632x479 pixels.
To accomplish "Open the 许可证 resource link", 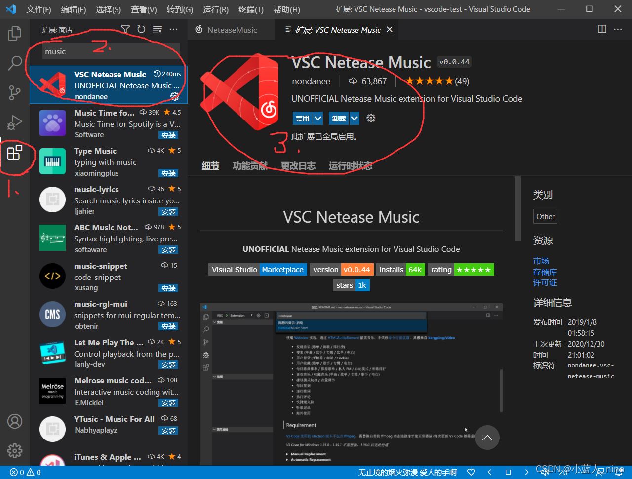I will [545, 283].
